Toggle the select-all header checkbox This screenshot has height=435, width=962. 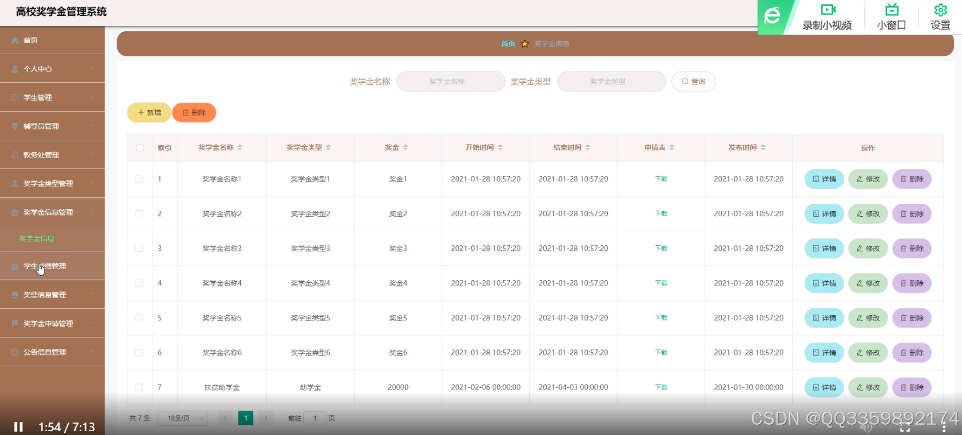tap(140, 148)
